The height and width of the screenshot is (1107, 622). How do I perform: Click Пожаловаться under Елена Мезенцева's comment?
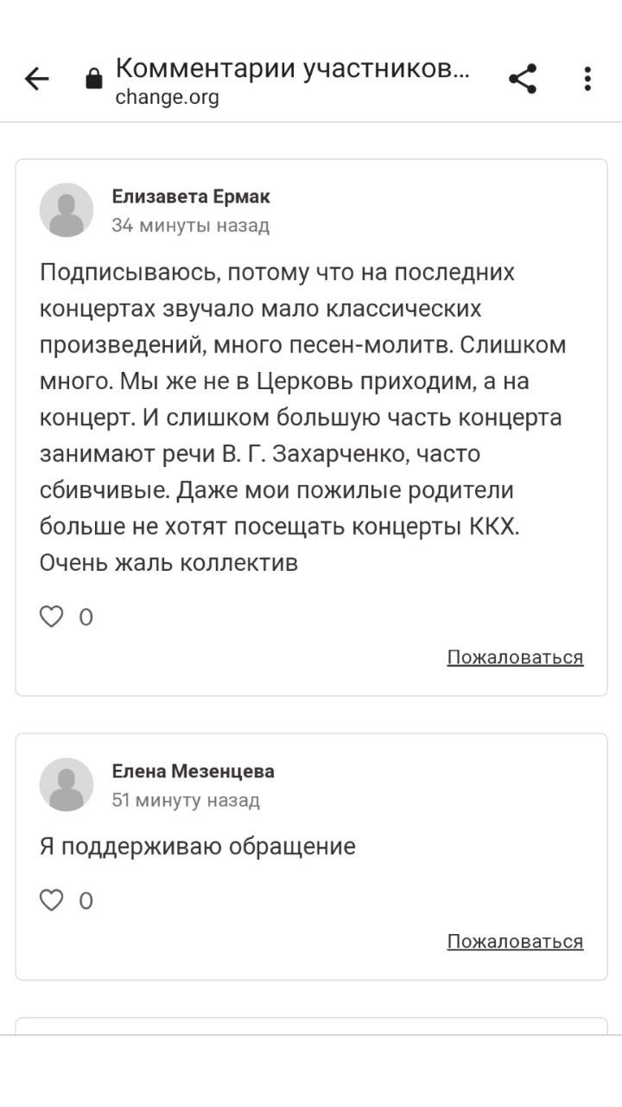tap(515, 941)
